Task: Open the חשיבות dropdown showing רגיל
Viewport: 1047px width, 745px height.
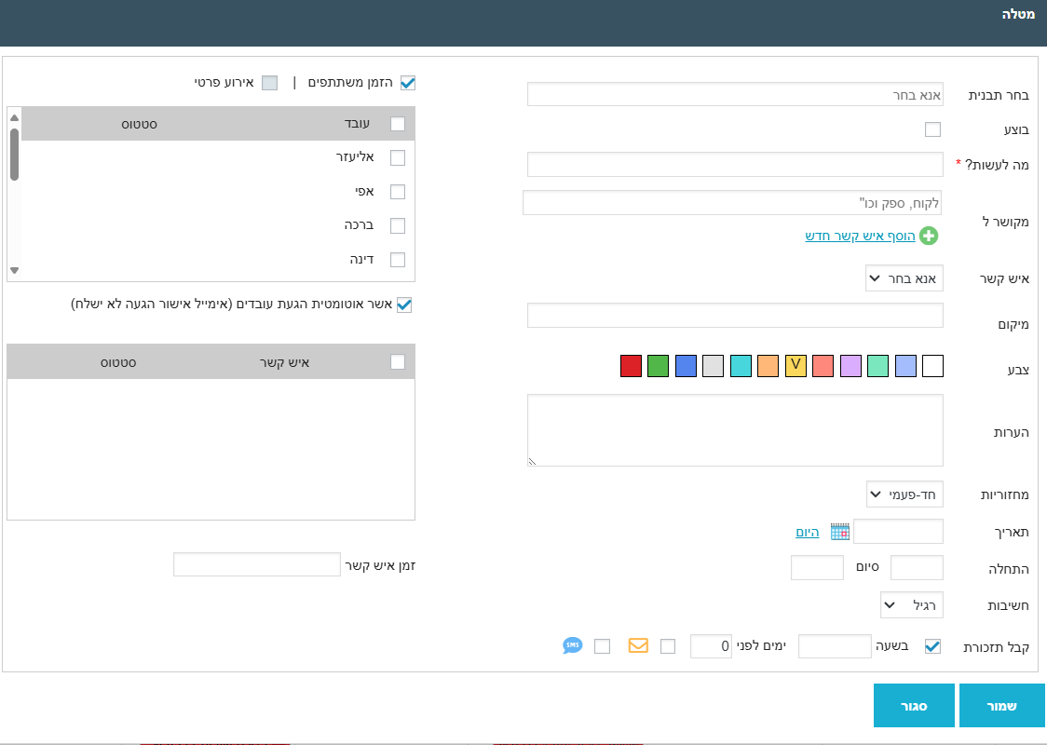Action: (912, 605)
